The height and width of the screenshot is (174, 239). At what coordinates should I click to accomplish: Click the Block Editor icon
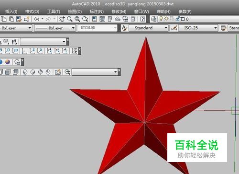pos(27,19)
